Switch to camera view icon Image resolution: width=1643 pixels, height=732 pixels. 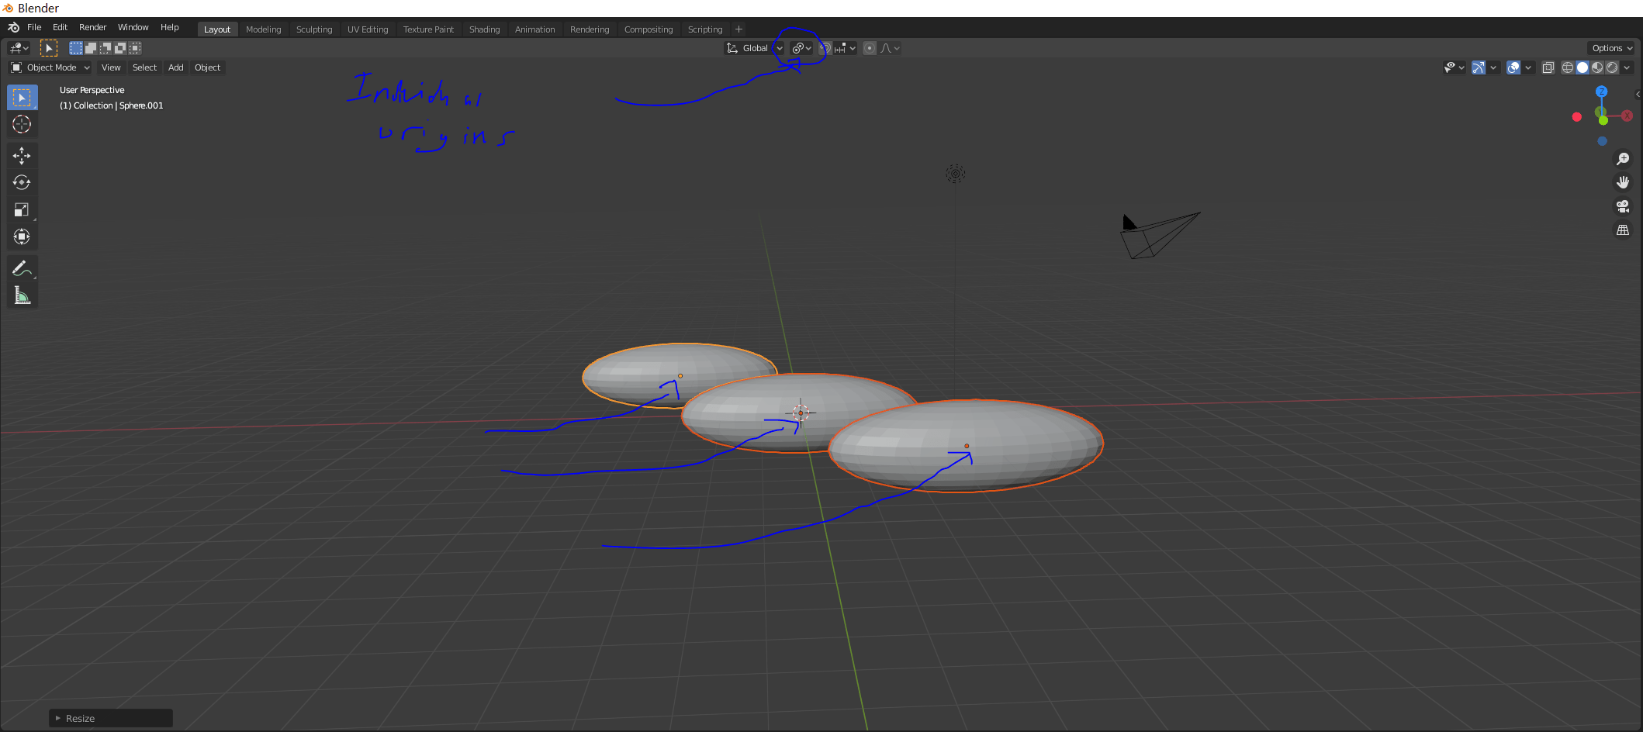point(1623,206)
